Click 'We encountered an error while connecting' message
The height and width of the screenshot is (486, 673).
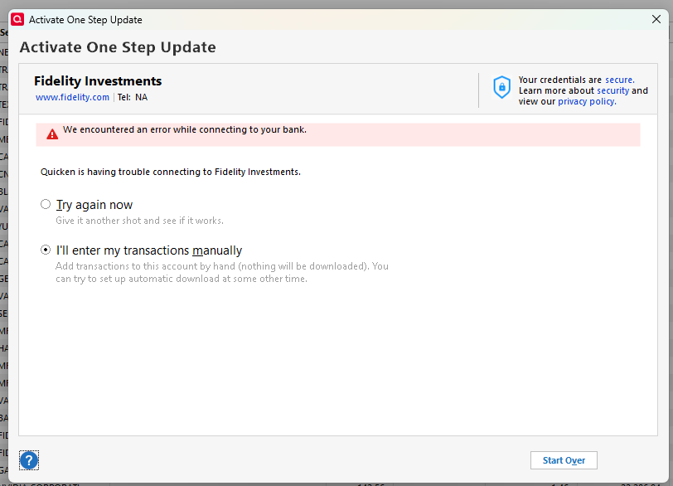[185, 129]
